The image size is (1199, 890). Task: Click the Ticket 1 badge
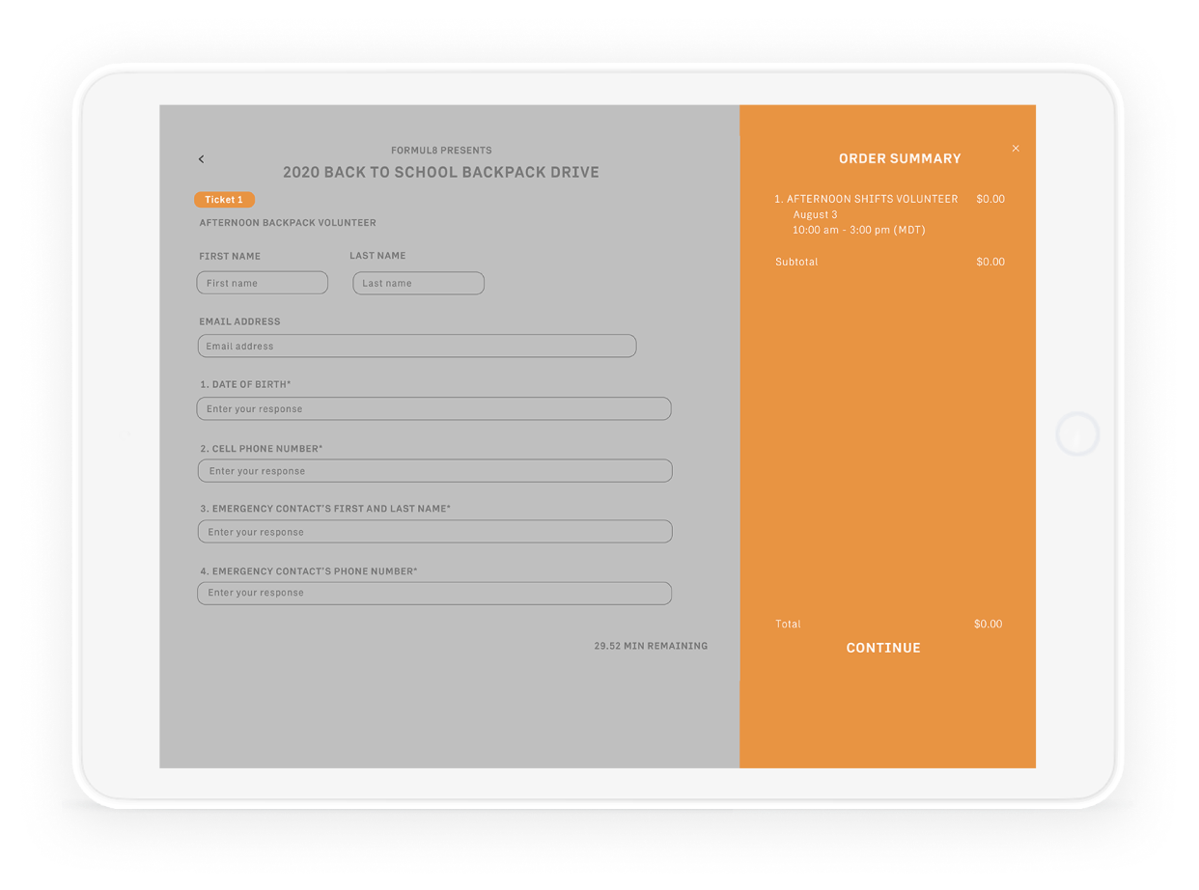tap(224, 200)
